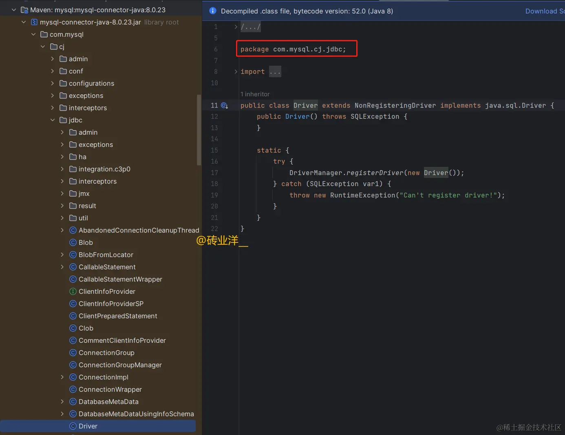
Task: Click the interceptors folder icon under cj
Action: 63,108
